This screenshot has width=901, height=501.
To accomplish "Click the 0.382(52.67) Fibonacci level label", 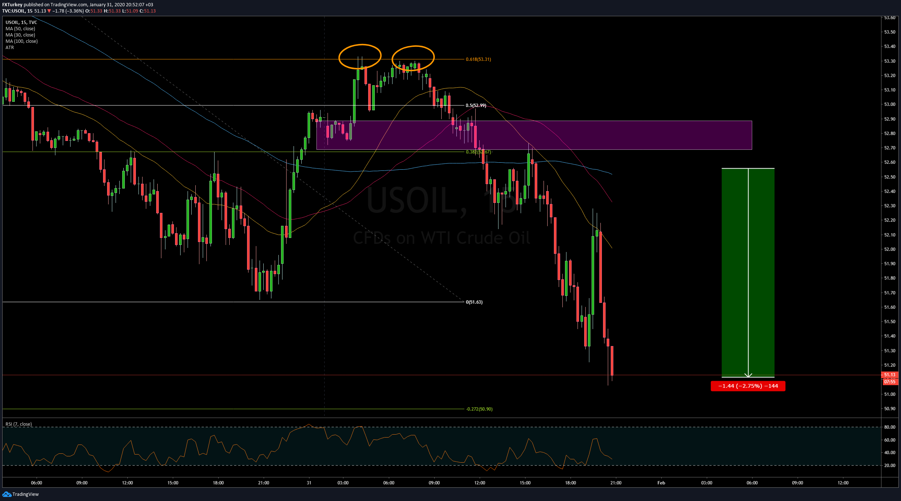I will [479, 152].
